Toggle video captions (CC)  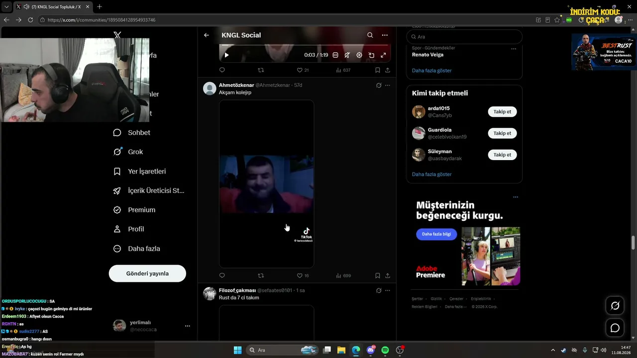335,55
